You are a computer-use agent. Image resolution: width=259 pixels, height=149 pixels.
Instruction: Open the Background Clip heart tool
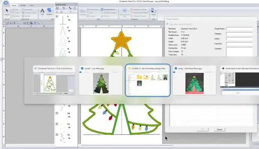tap(125, 12)
